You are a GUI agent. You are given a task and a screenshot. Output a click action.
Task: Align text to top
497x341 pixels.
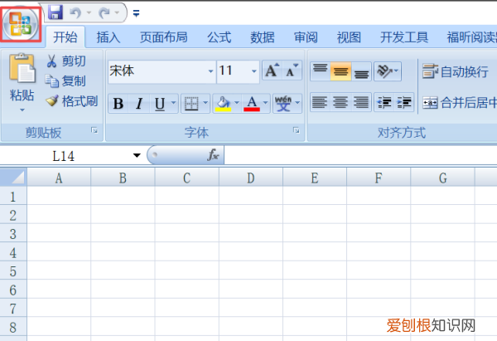pos(320,71)
